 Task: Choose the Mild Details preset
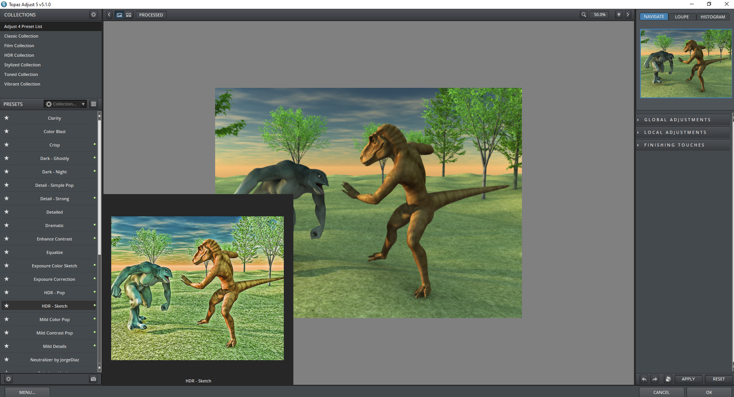pos(54,346)
